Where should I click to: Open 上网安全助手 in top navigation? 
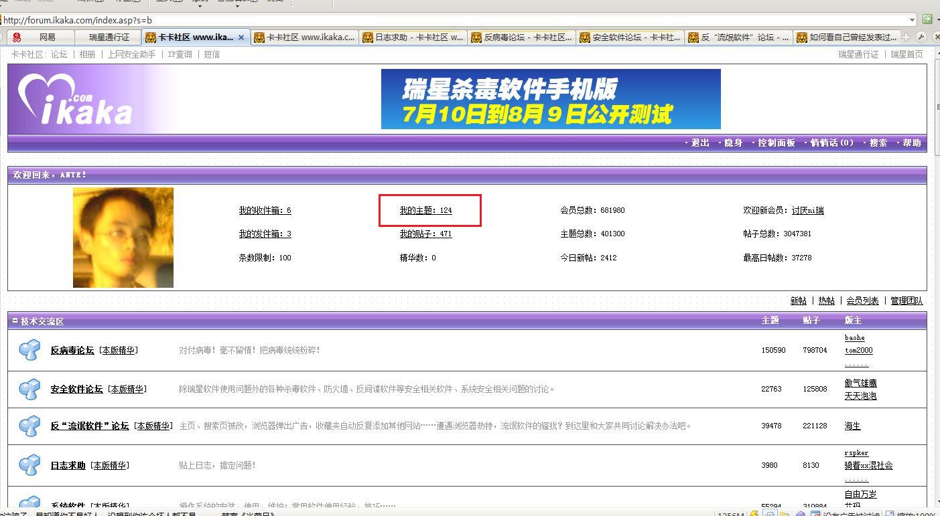[131, 54]
